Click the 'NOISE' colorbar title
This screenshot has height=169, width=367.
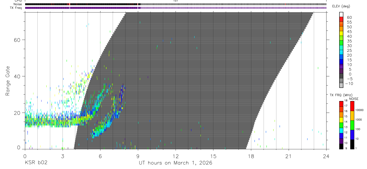pos(354,99)
